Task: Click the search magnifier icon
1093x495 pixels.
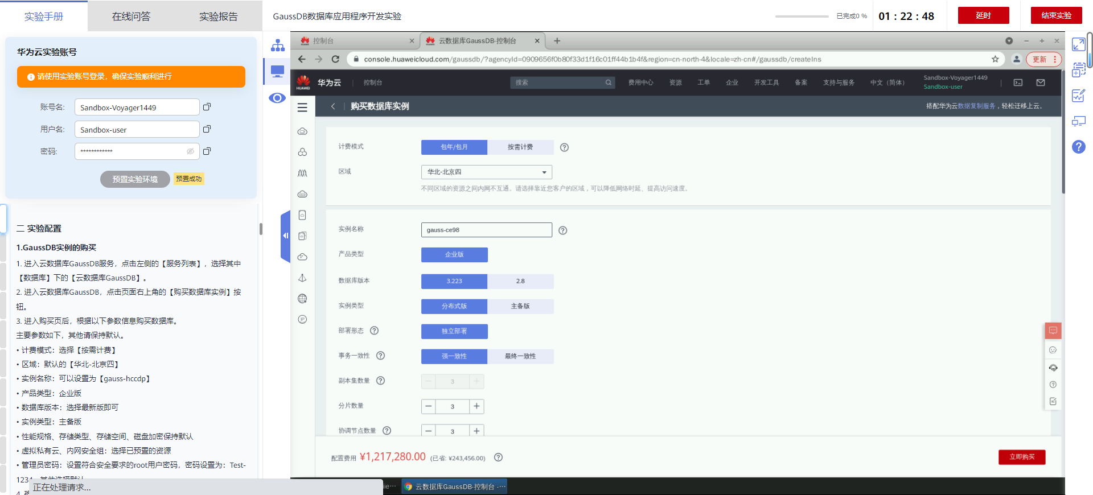Action: click(x=609, y=82)
